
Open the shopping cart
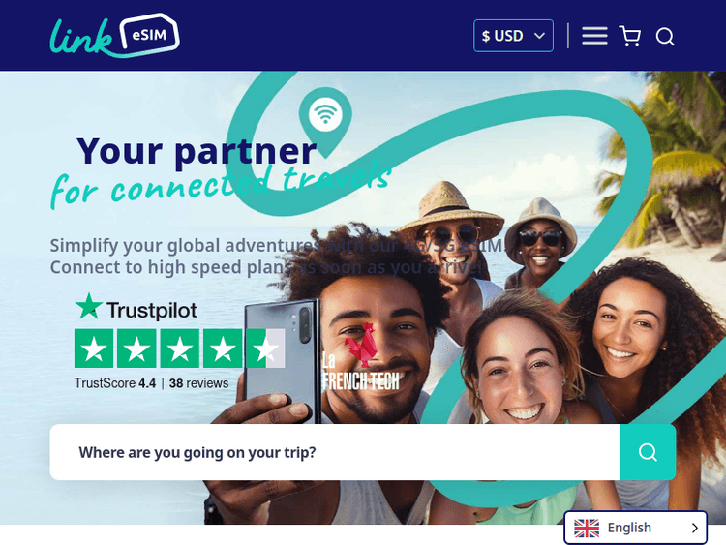(x=630, y=36)
